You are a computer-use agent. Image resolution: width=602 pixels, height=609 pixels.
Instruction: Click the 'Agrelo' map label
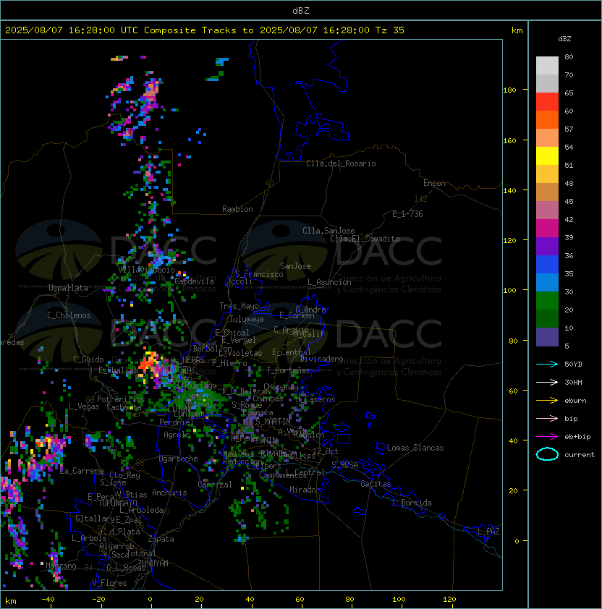pyautogui.click(x=177, y=435)
